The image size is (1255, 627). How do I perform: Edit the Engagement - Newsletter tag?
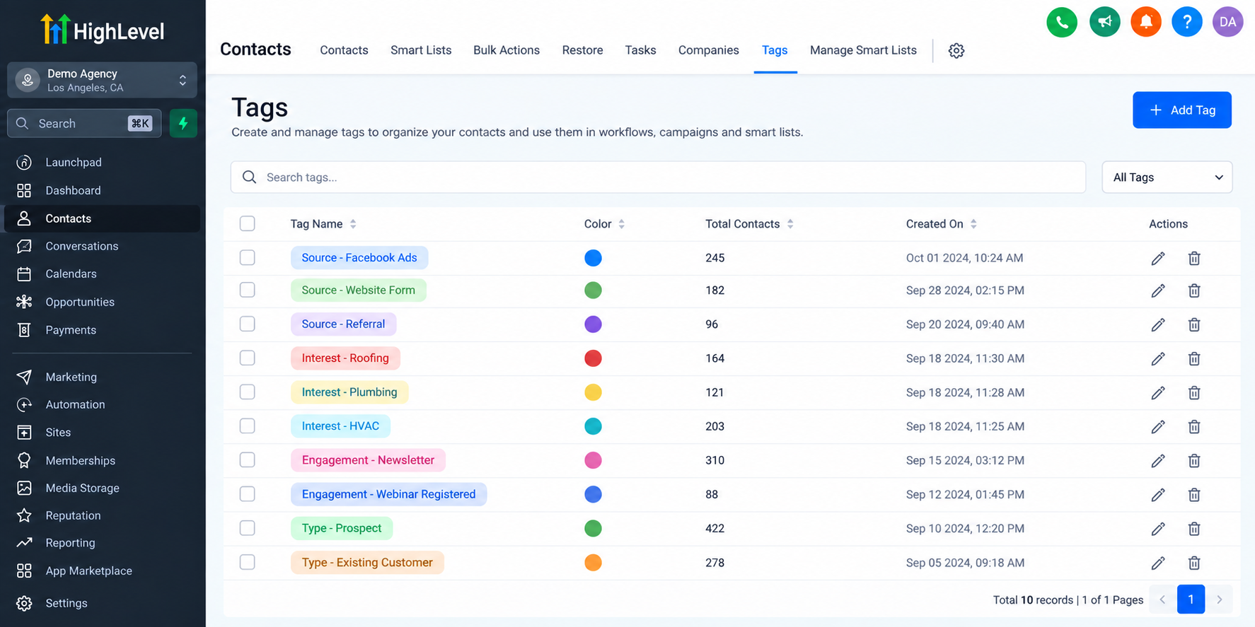[1158, 460]
